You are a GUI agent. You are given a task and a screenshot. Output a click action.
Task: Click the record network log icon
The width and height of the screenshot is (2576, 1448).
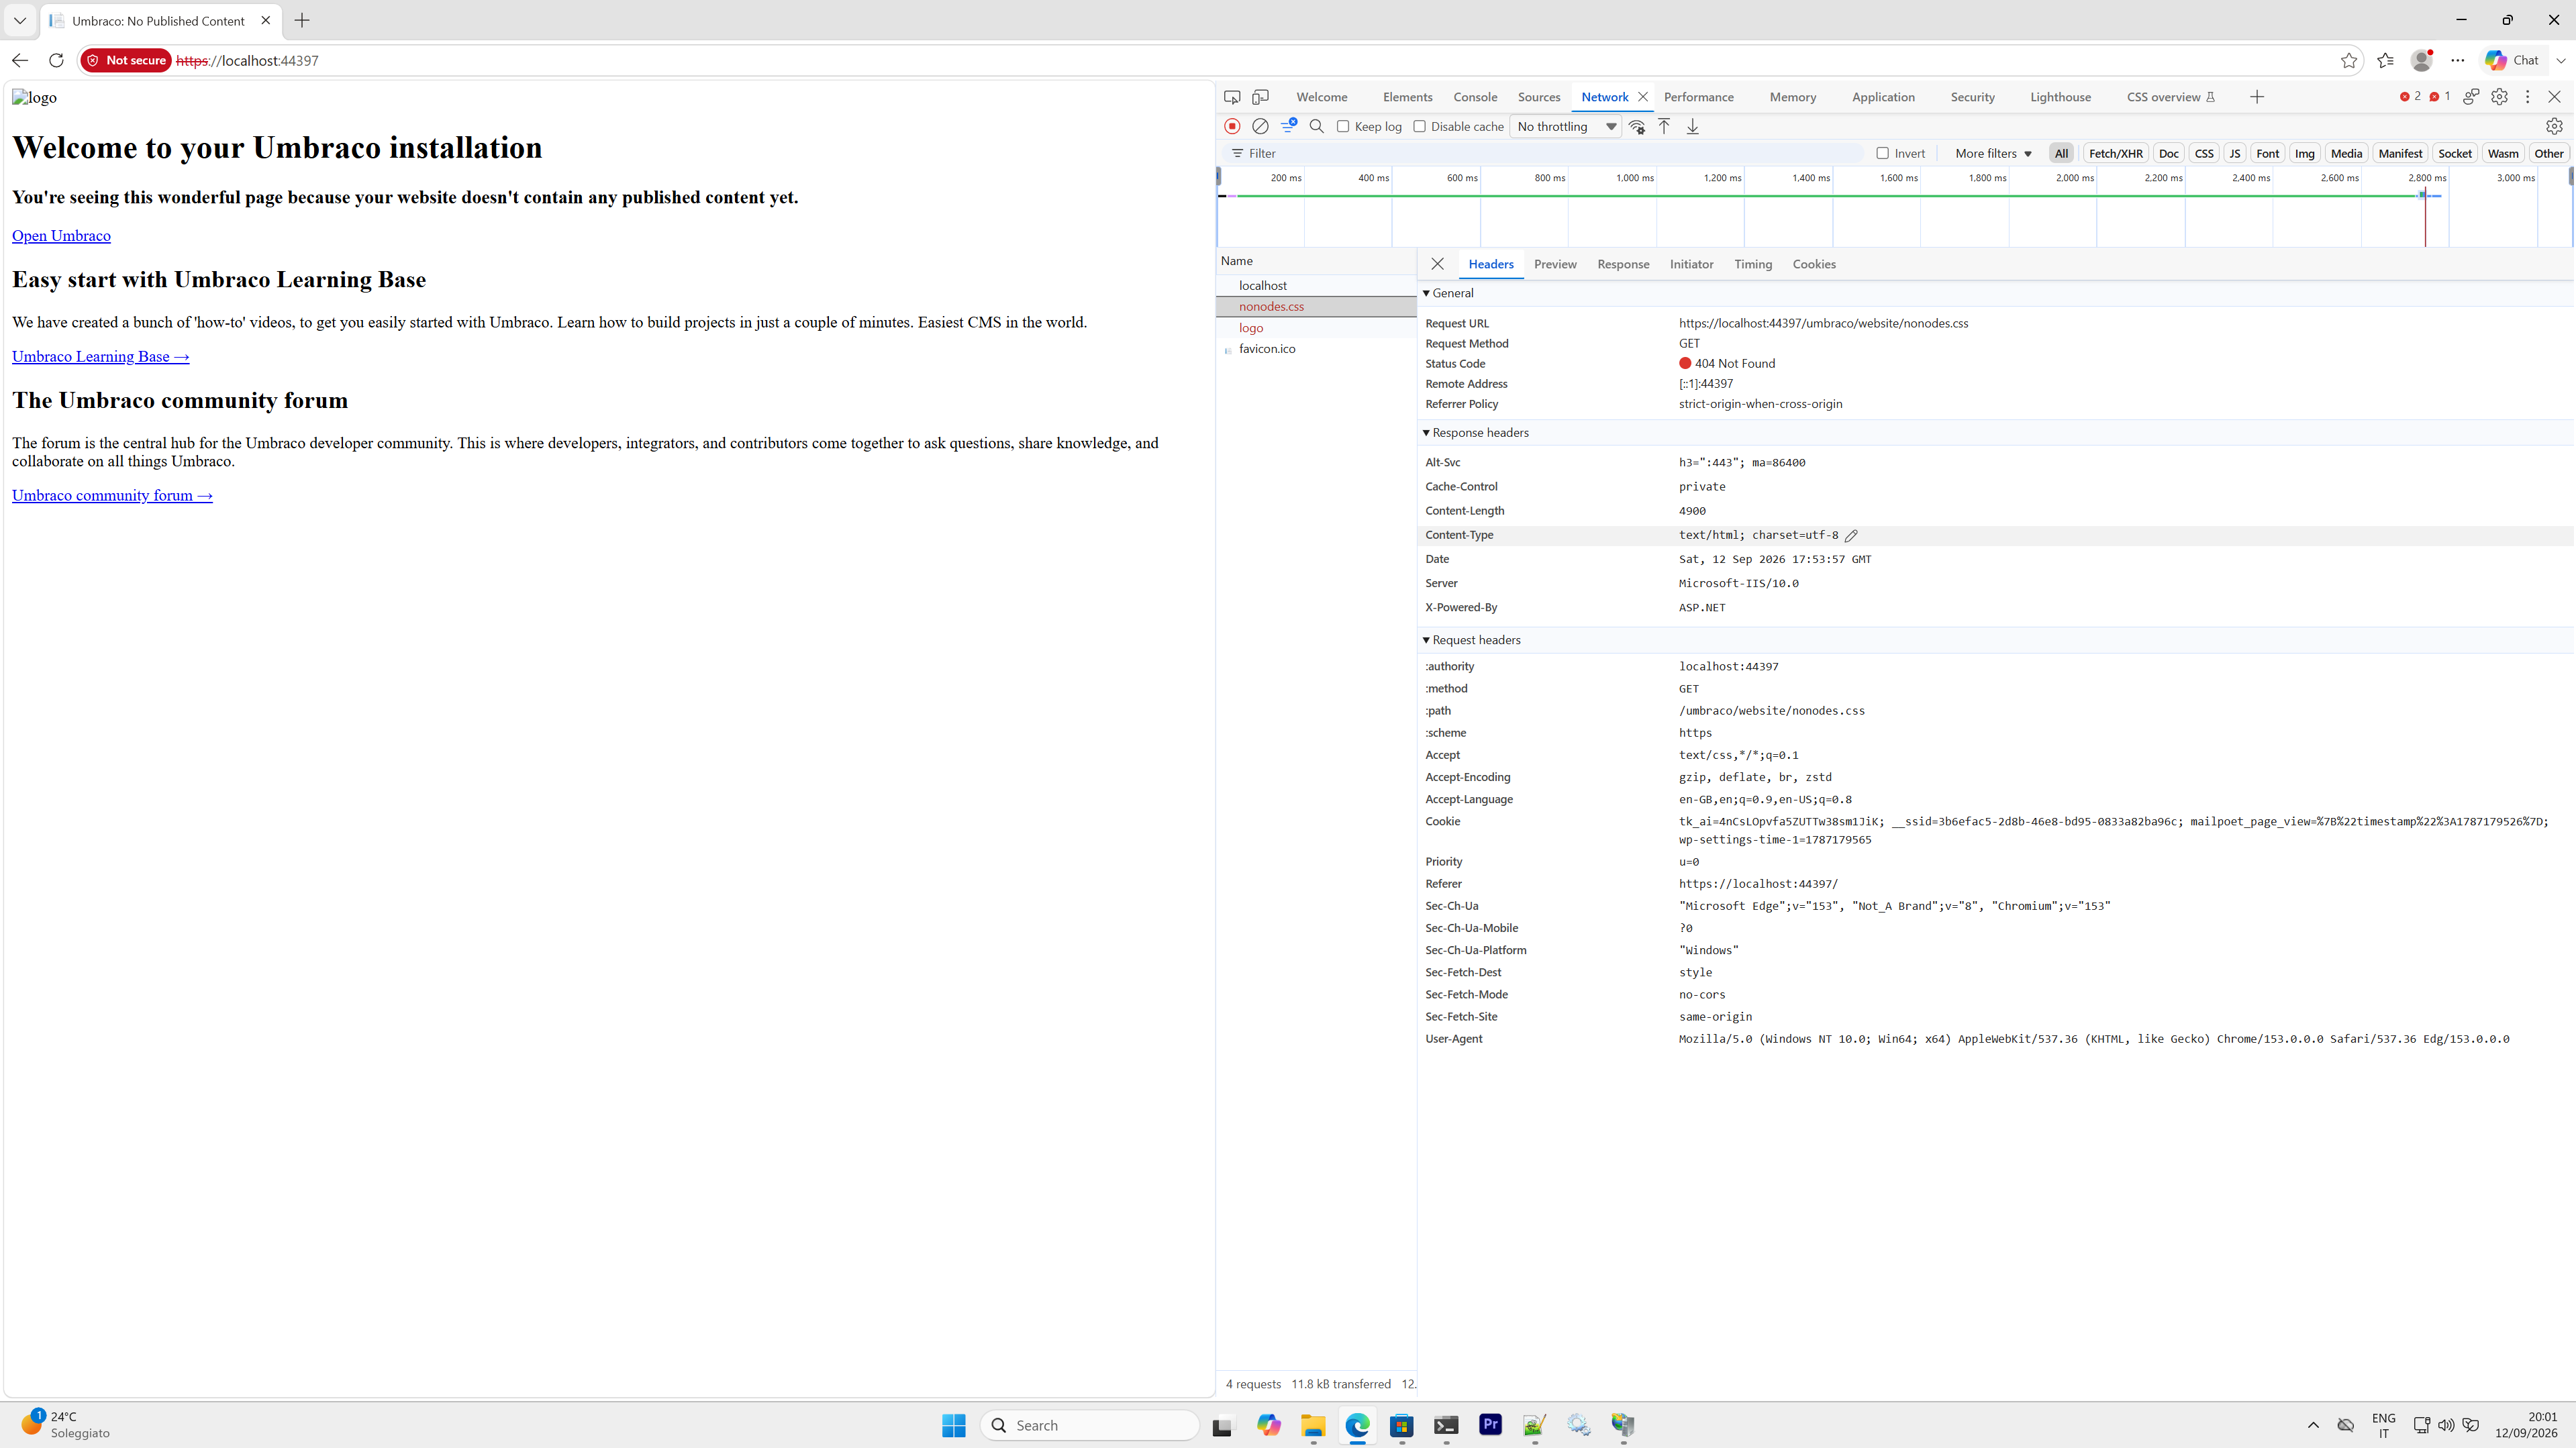pyautogui.click(x=1232, y=126)
